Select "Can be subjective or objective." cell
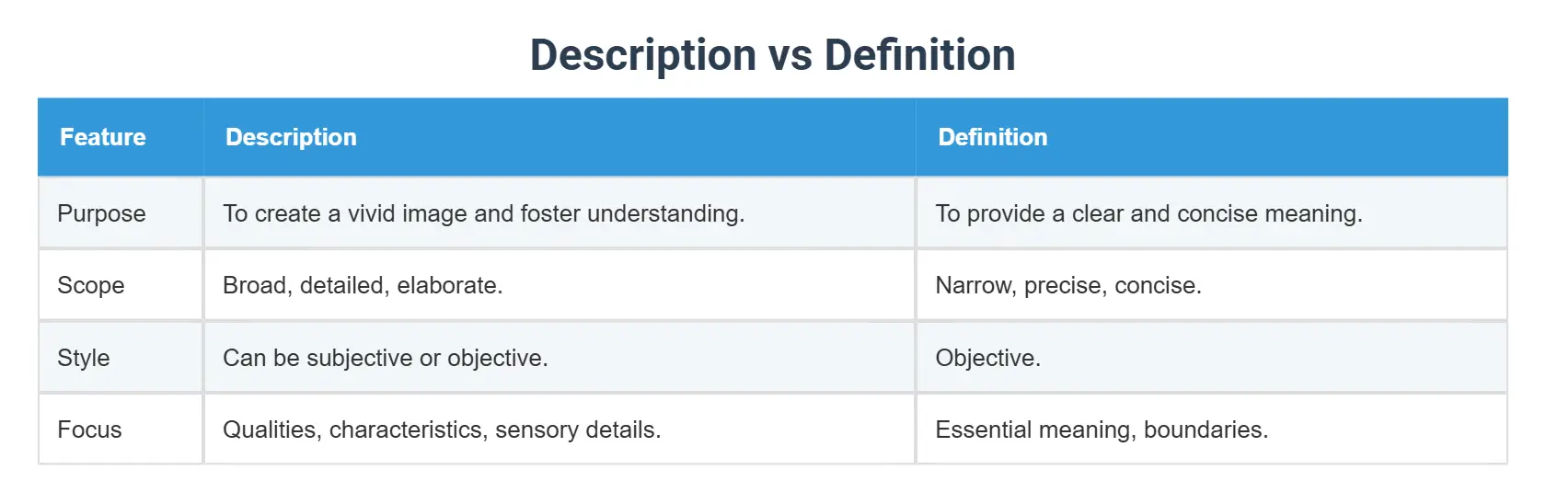 coord(385,358)
